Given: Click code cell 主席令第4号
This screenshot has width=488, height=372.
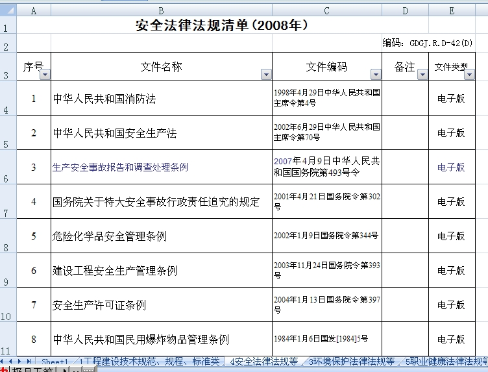Looking at the screenshot, I should (327, 99).
